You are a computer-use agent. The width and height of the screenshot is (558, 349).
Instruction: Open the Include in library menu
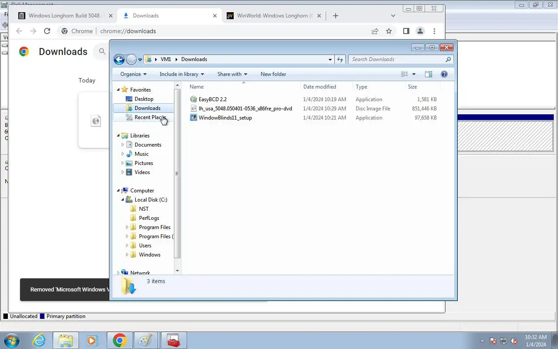(182, 74)
